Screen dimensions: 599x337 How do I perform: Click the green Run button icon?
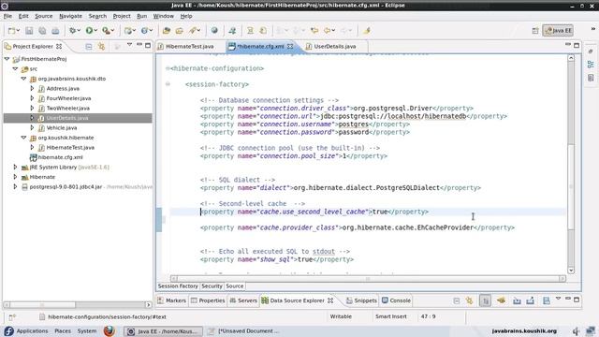[89, 31]
